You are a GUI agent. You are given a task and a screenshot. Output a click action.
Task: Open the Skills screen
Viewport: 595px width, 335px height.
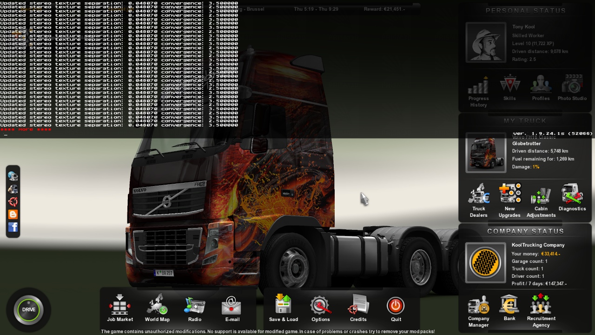509,88
